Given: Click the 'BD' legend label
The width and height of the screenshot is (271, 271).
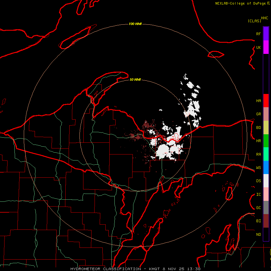Looking at the screenshot, I should pos(258,127).
